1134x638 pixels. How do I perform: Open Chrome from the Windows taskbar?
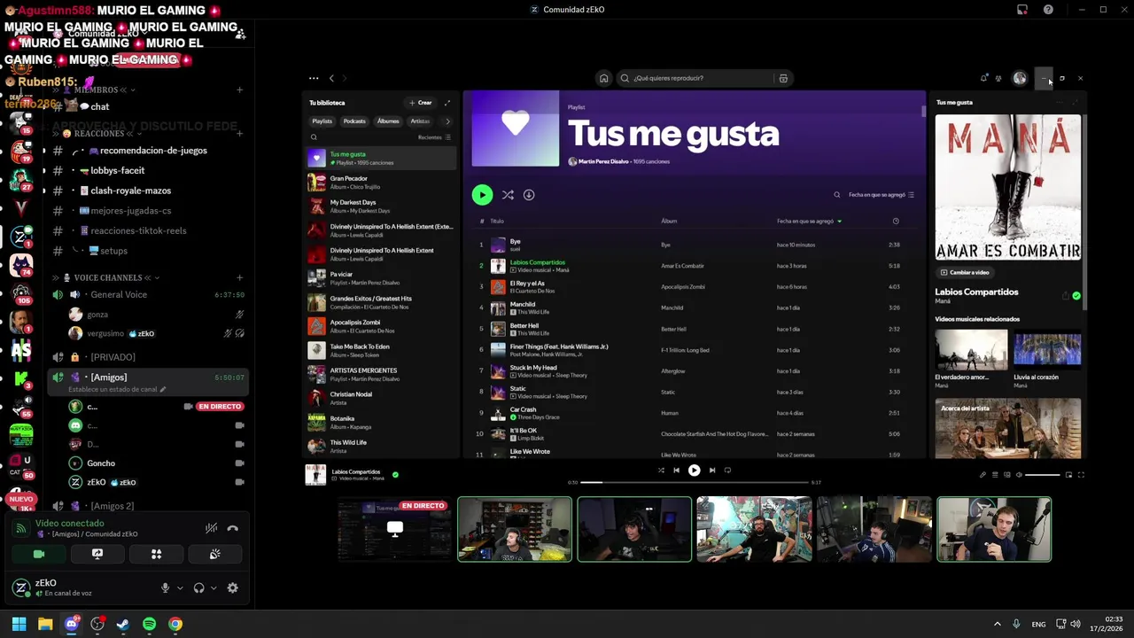[x=175, y=624]
